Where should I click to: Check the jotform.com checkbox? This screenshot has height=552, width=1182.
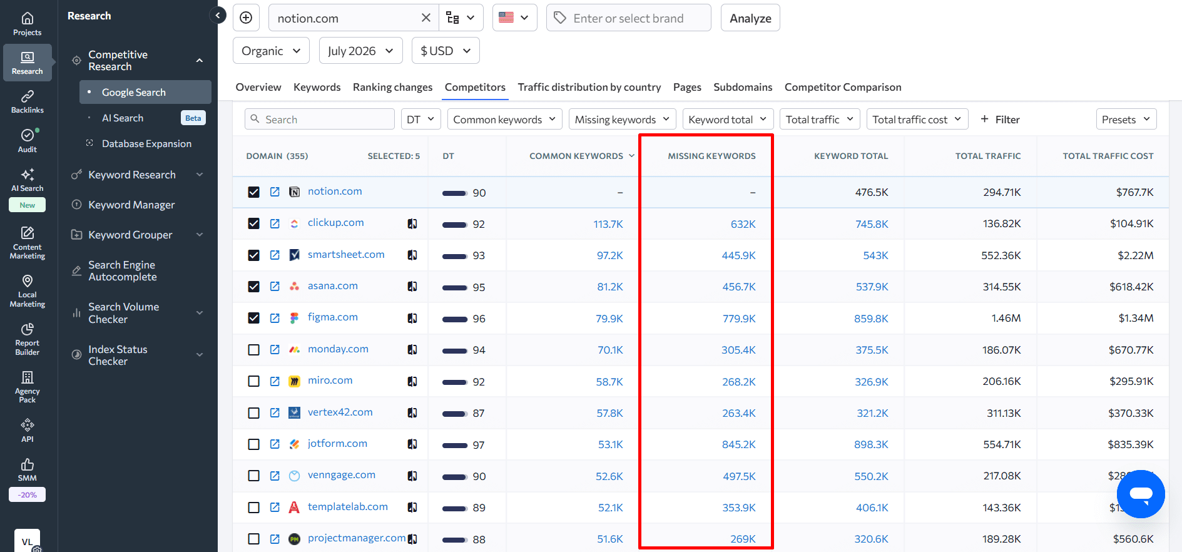coord(253,444)
